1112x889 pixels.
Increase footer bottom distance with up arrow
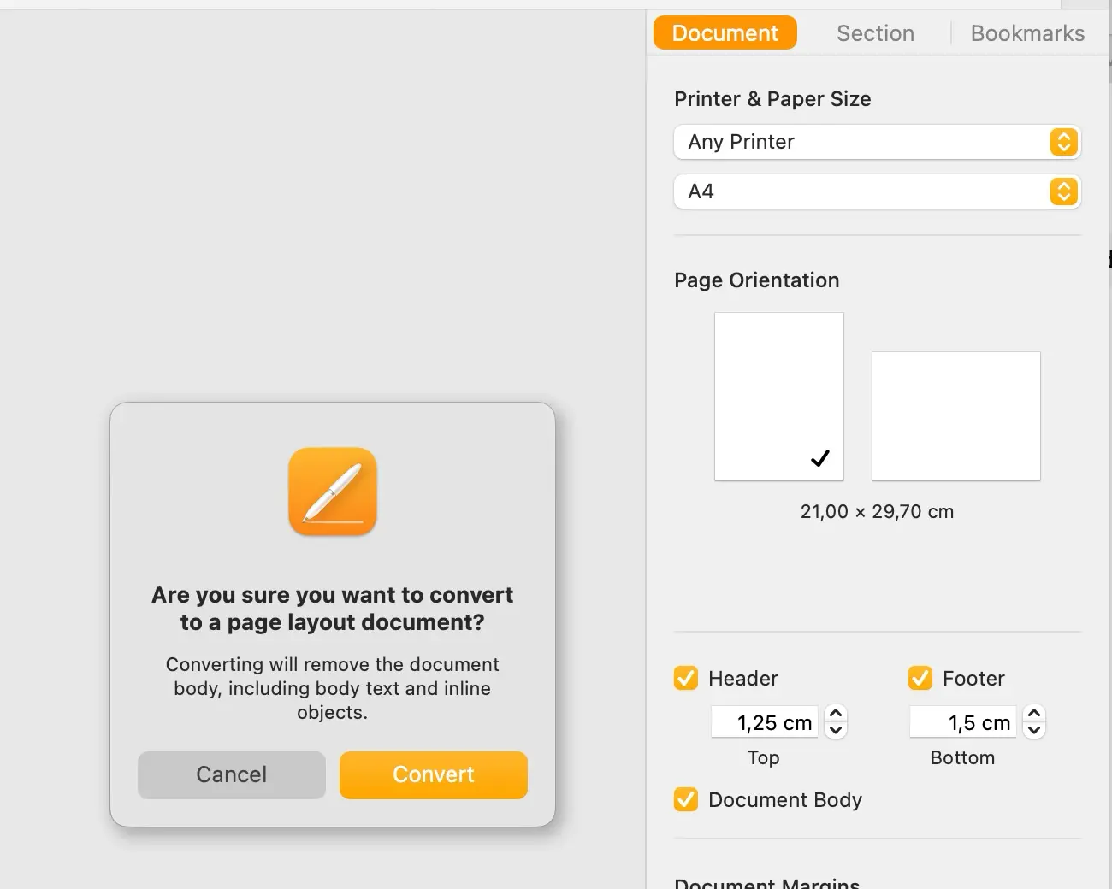[x=1034, y=714]
